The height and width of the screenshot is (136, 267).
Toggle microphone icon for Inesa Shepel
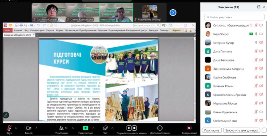[256, 34]
